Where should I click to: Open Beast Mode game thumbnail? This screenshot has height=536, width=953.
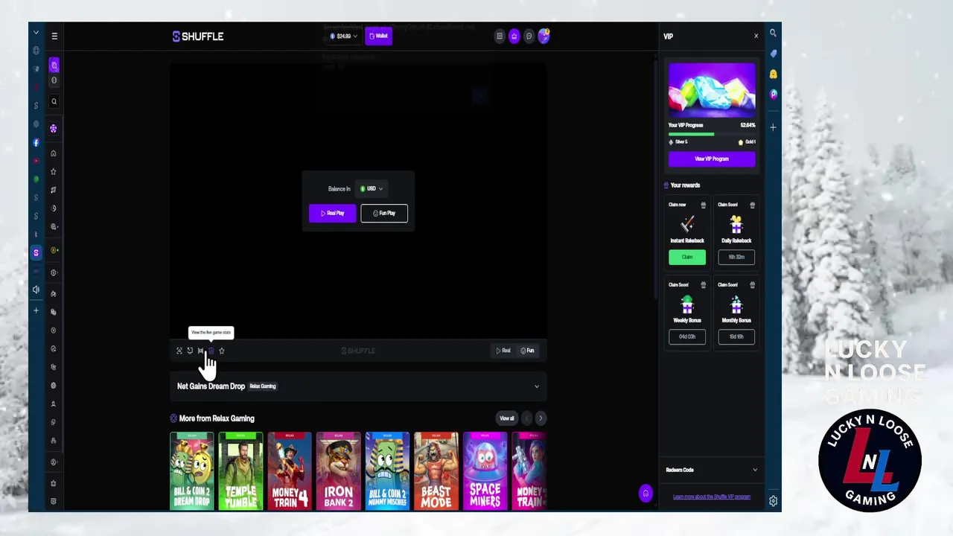click(x=436, y=471)
